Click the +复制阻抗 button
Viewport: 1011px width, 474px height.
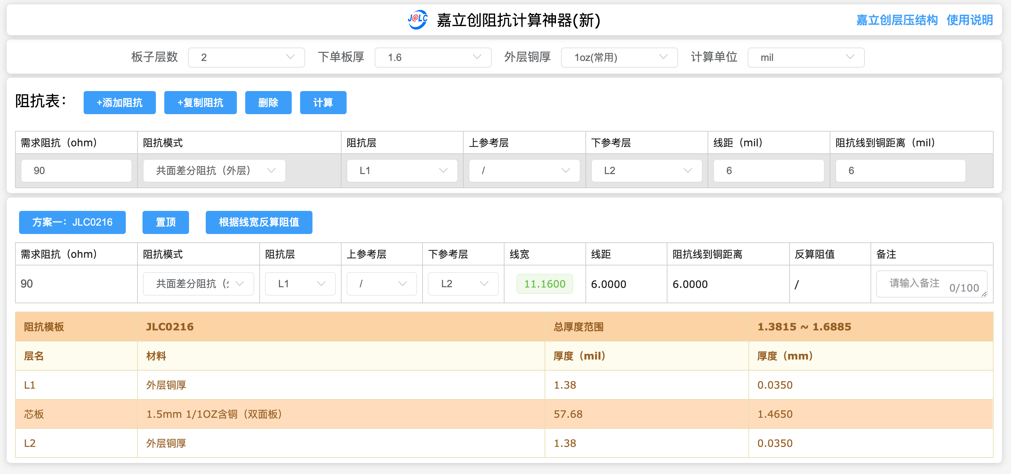200,102
